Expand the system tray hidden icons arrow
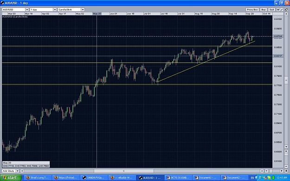This screenshot has width=290, height=181. [257, 178]
